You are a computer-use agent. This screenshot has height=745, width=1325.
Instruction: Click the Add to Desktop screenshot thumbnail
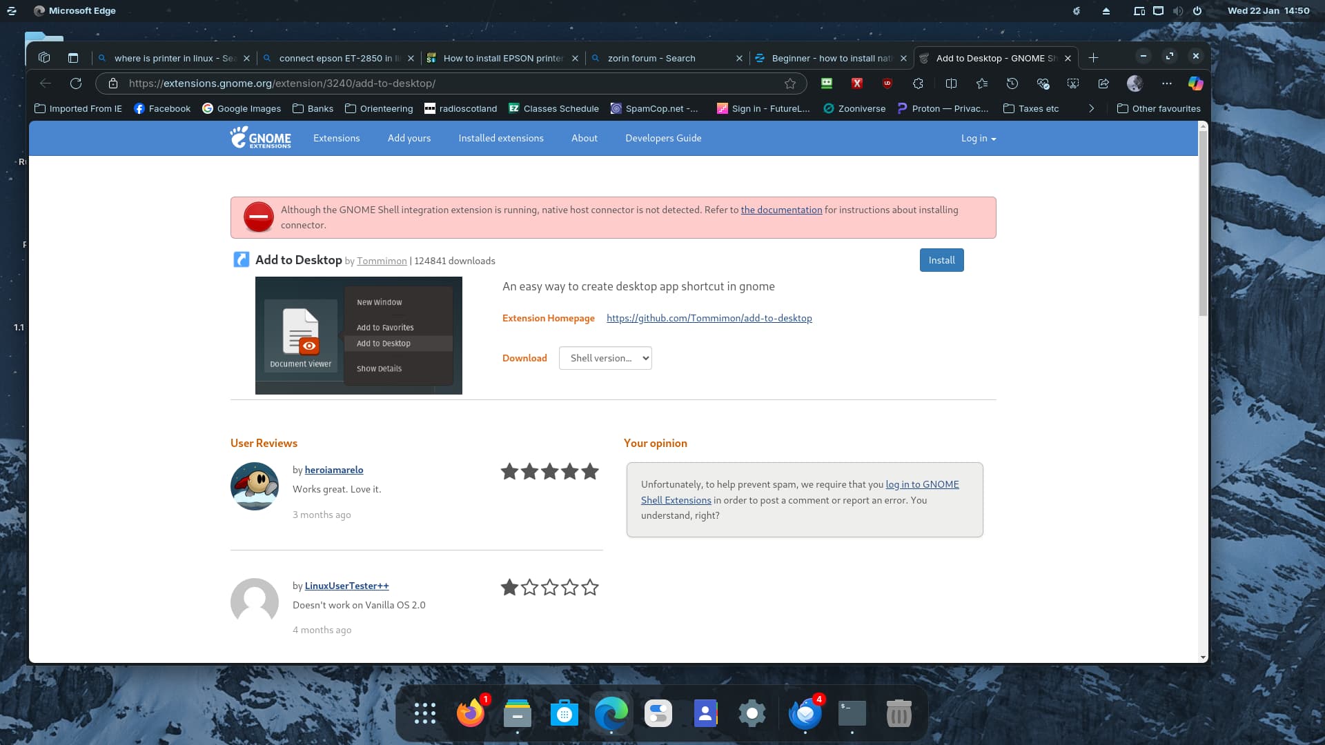(359, 335)
